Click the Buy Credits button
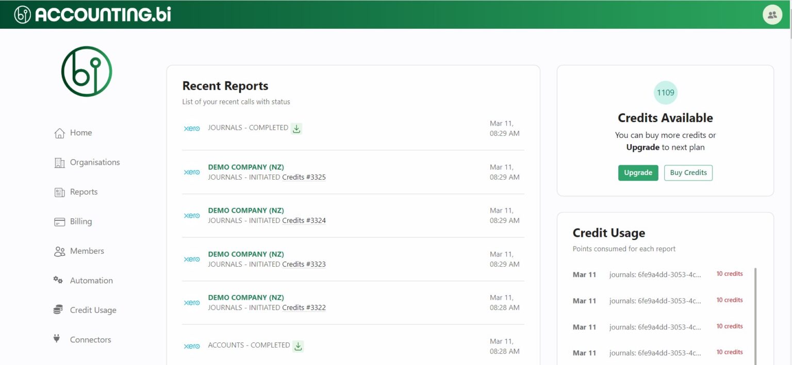This screenshot has width=792, height=365. click(688, 172)
